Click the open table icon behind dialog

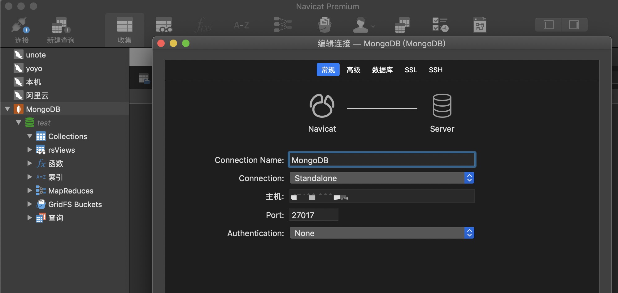click(144, 79)
